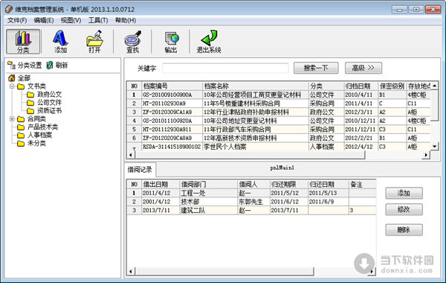Select row GS-20100910G900A
This screenshot has height=283, width=446.
[x=279, y=95]
